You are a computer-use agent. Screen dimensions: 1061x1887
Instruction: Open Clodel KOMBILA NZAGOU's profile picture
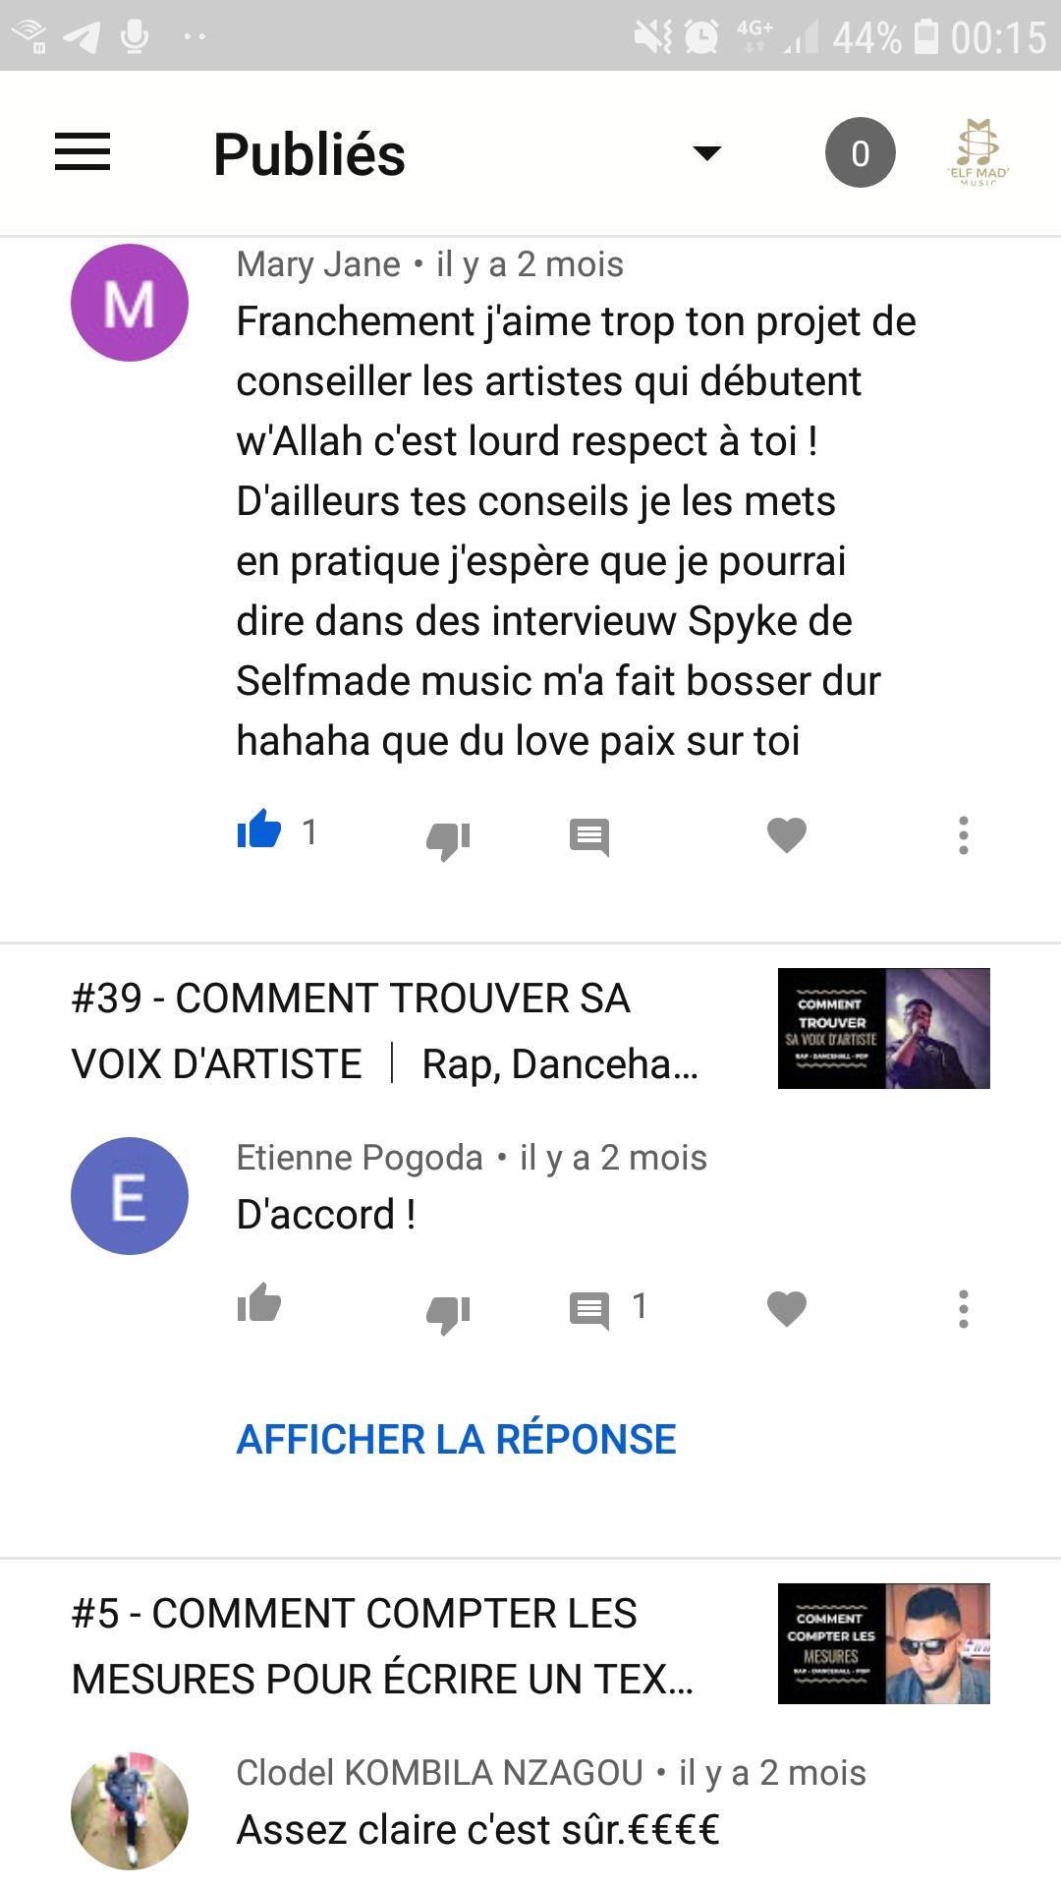(130, 1810)
